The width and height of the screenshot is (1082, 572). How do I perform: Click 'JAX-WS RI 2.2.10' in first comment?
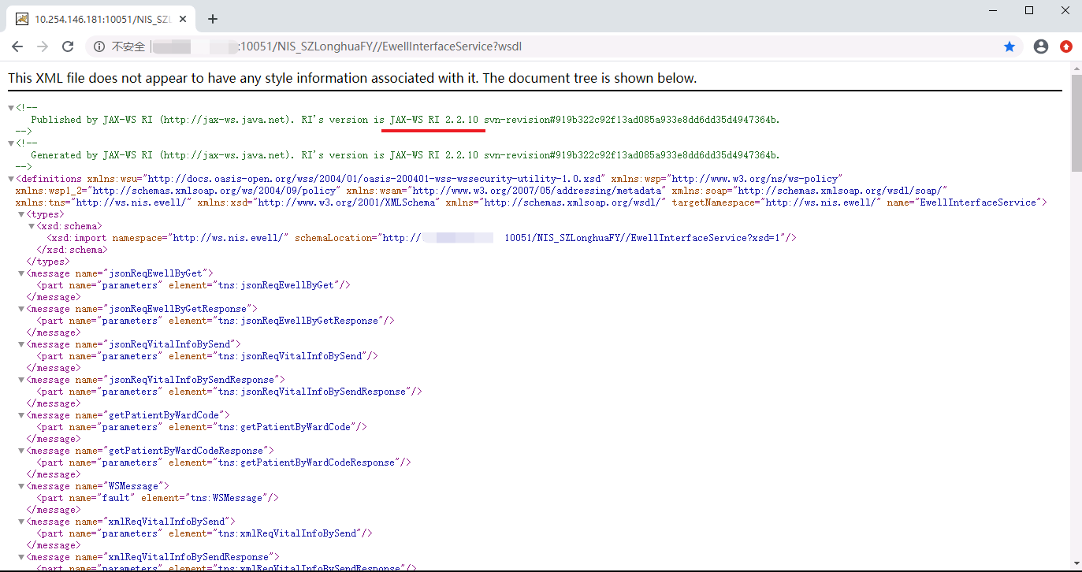coord(433,120)
